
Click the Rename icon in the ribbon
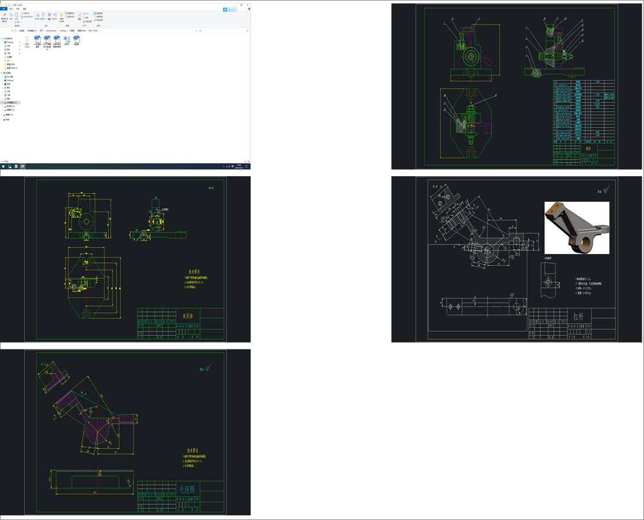55,14
